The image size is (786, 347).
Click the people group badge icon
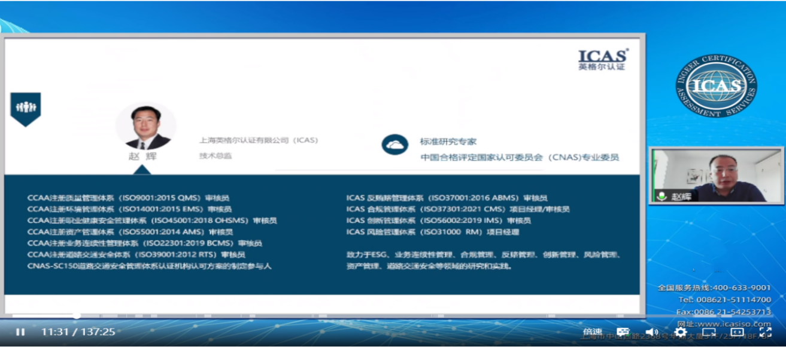click(26, 109)
